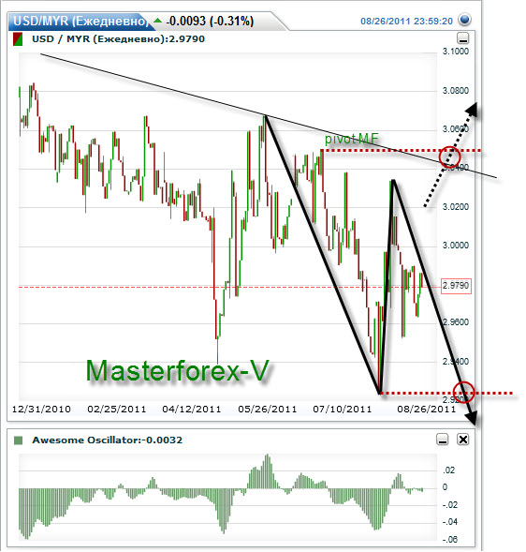Click the 2.9790 current price label
This screenshot has height=552, width=526.
[456, 286]
